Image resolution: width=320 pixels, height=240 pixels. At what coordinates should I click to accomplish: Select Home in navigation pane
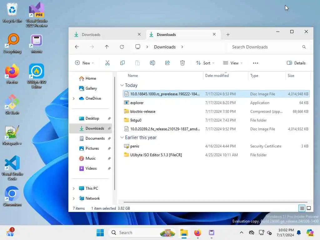pos(91,78)
